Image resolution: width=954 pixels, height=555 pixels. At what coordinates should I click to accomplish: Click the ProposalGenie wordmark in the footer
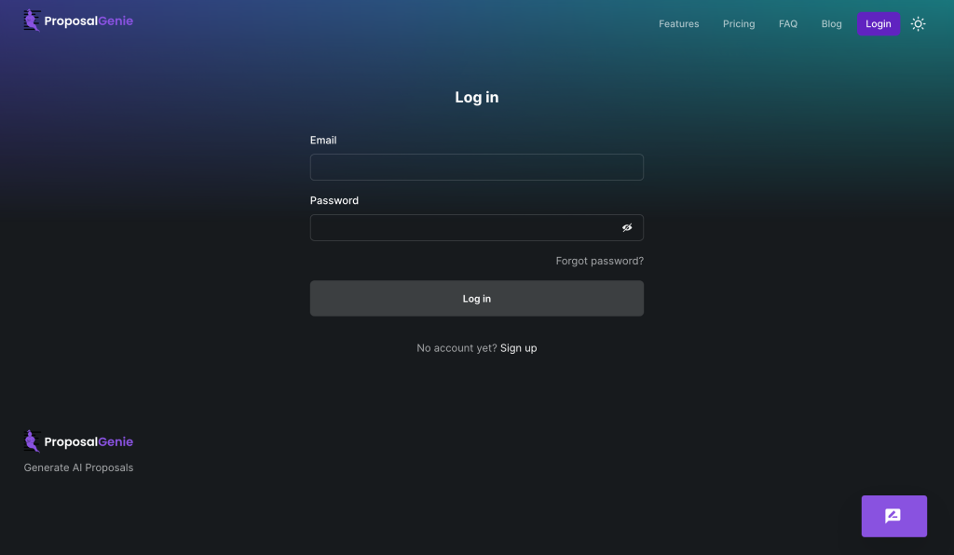(89, 442)
